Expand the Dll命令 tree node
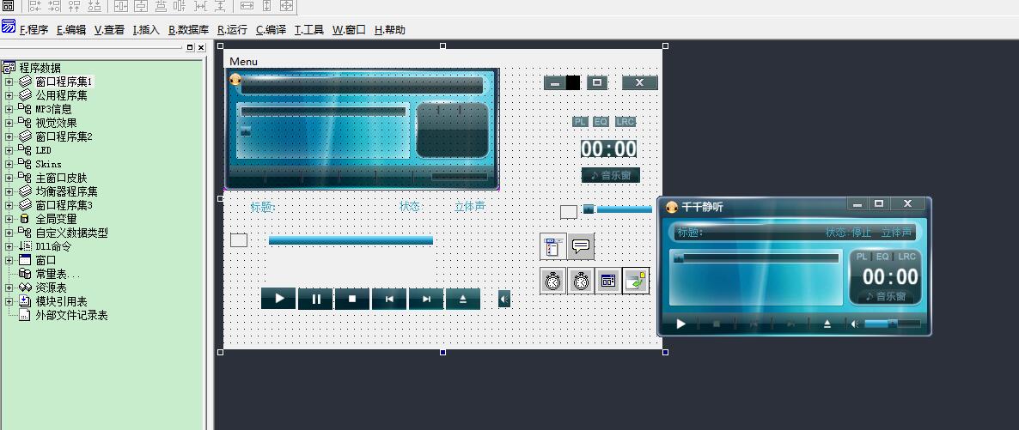Viewport: 1019px width, 430px height. [9, 246]
